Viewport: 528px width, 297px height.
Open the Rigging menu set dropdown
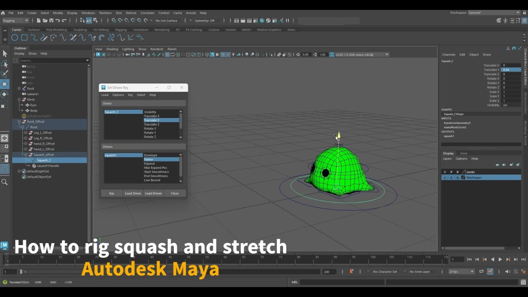[15, 21]
